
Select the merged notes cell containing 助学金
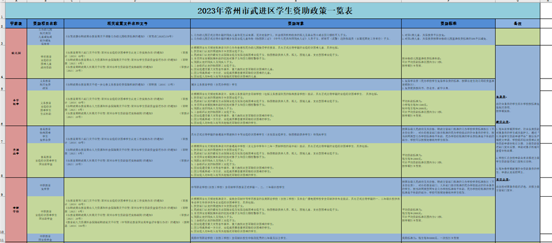click(517, 144)
